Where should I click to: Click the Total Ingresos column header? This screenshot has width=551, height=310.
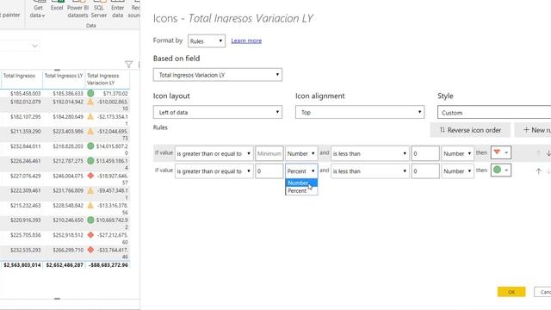coord(19,76)
